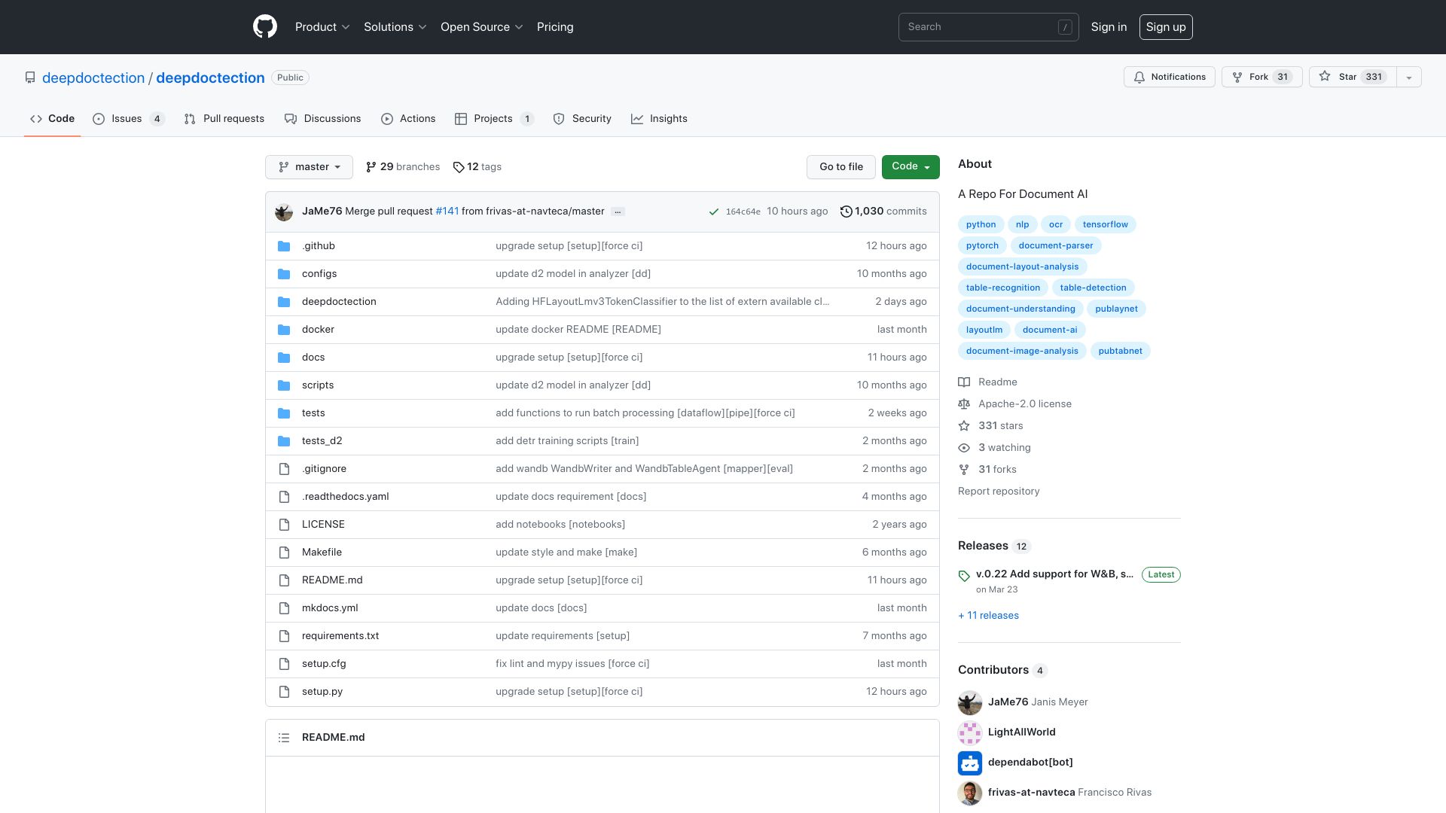Click the Star button
Viewport: 1446px width, 813px height.
point(1353,77)
